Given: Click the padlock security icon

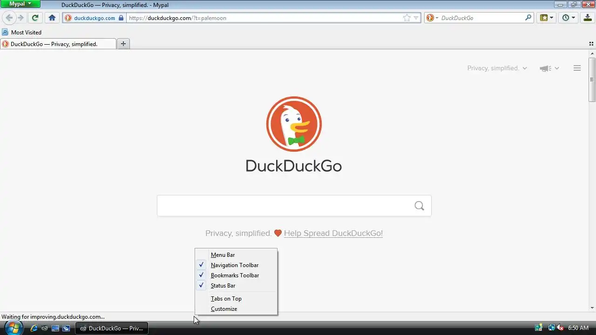Looking at the screenshot, I should click(122, 18).
